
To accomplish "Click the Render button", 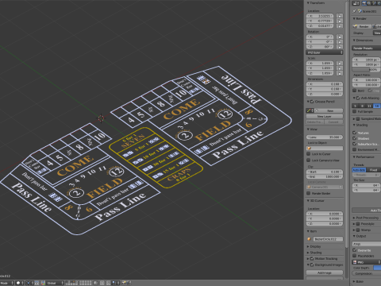I will [362, 26].
